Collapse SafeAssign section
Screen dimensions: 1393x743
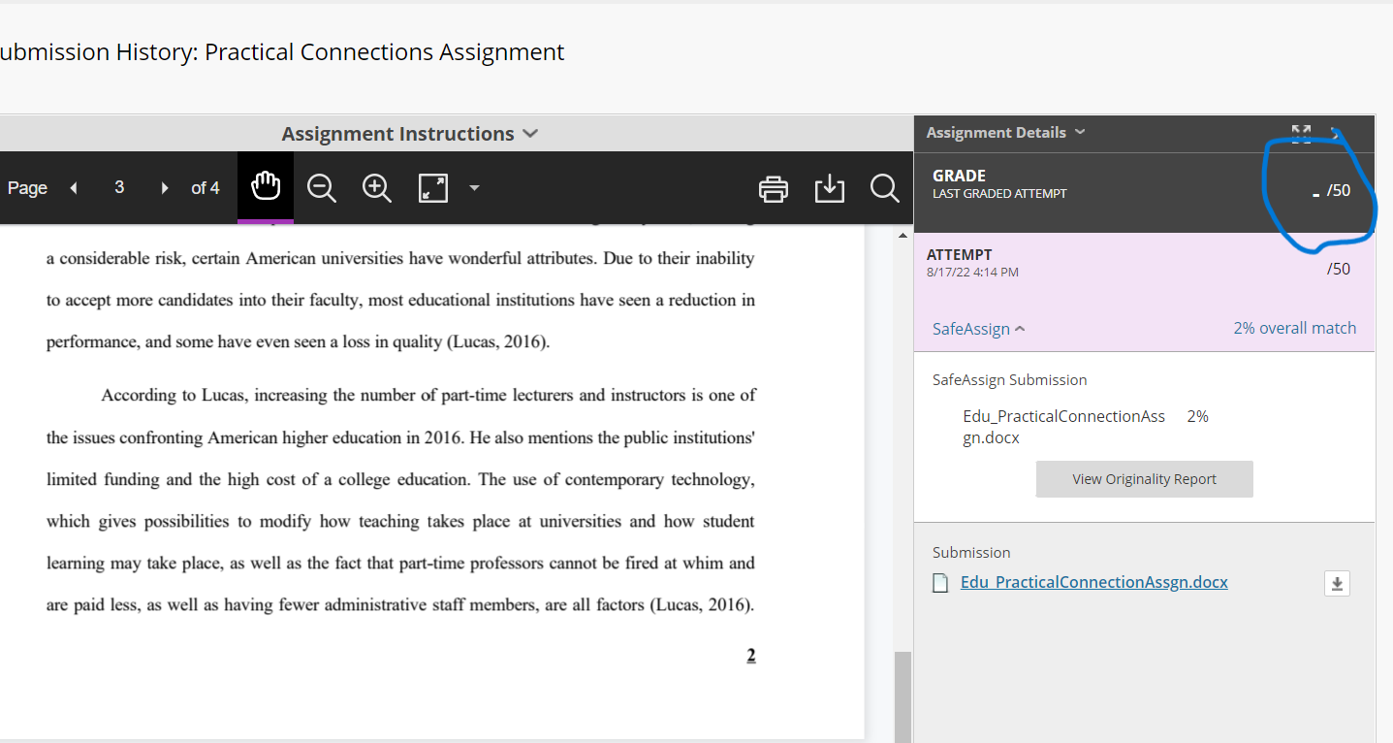(x=978, y=329)
